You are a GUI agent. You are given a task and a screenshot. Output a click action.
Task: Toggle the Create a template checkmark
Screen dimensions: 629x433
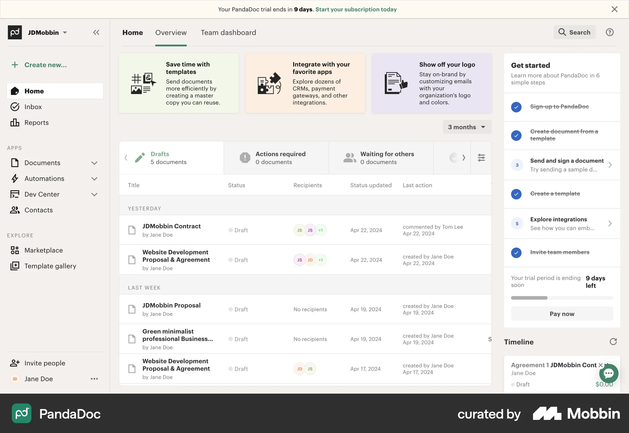pos(516,194)
